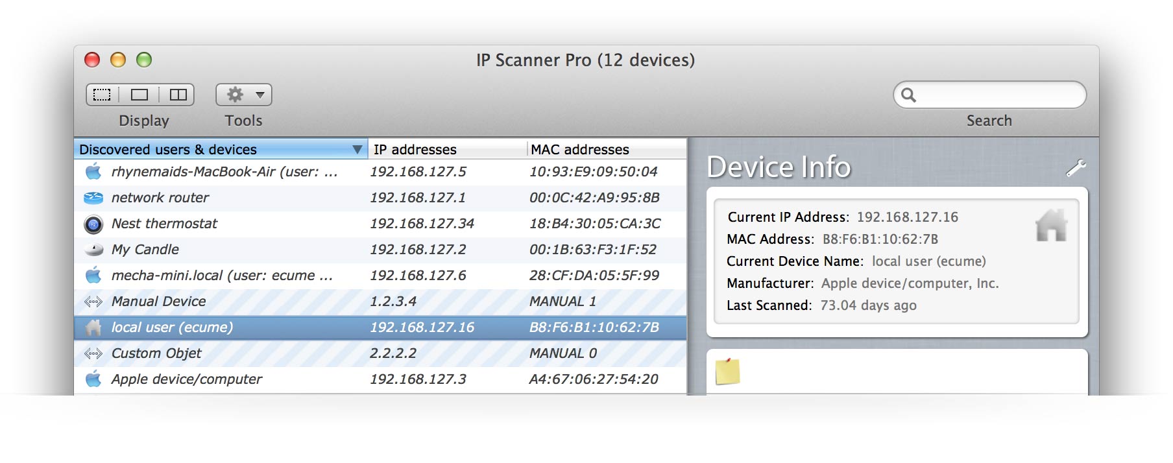Image resolution: width=1173 pixels, height=463 pixels.
Task: Select the Apple device/computer name
Action: [186, 379]
